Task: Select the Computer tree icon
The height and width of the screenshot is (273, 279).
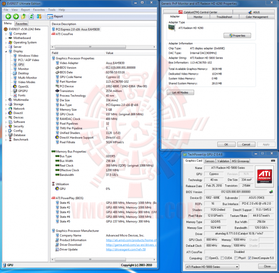Action: point(10,34)
